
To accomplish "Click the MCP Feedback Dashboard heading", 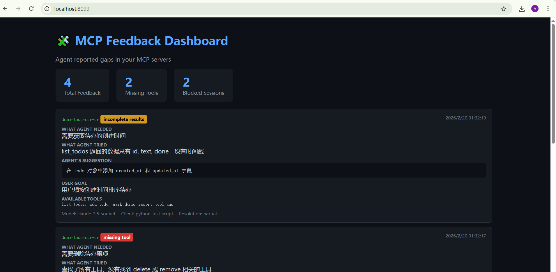I will point(151,41).
